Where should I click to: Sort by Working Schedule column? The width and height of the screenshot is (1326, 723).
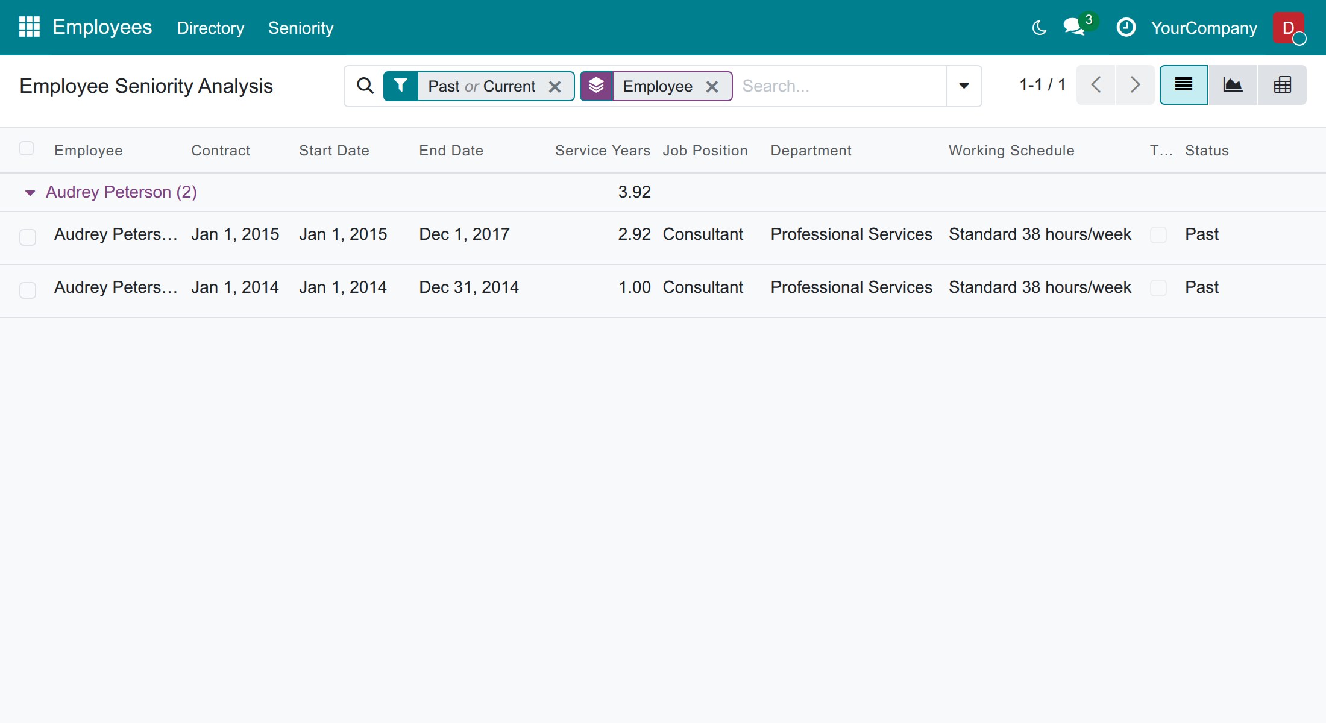coord(1011,151)
